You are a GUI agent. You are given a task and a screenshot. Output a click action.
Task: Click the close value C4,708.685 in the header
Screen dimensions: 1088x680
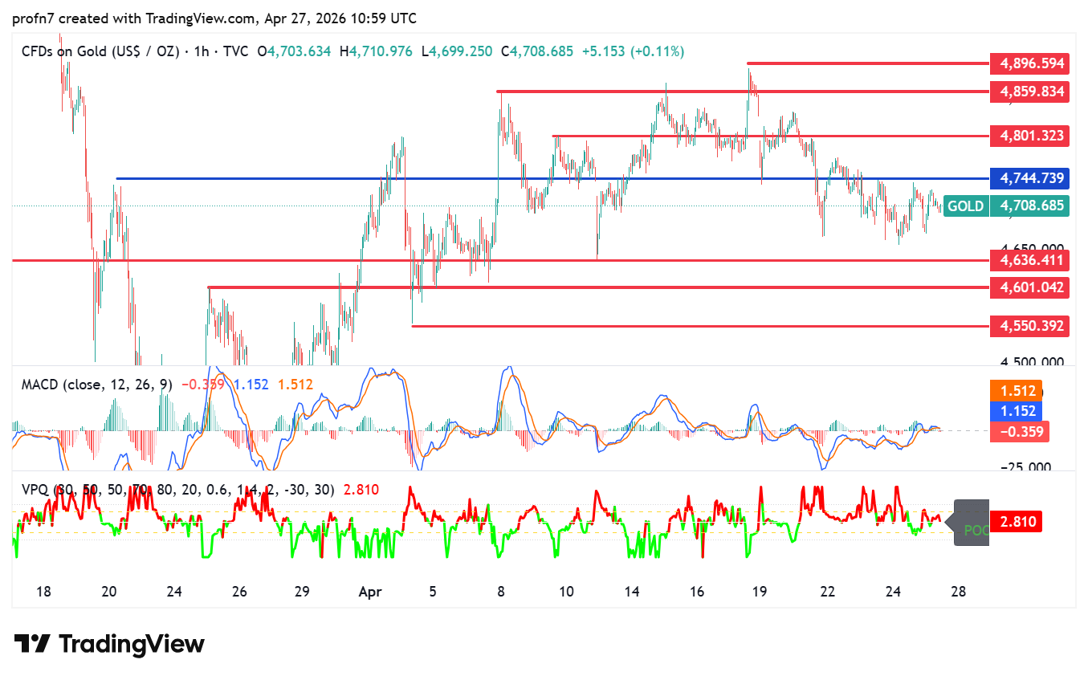[537, 51]
